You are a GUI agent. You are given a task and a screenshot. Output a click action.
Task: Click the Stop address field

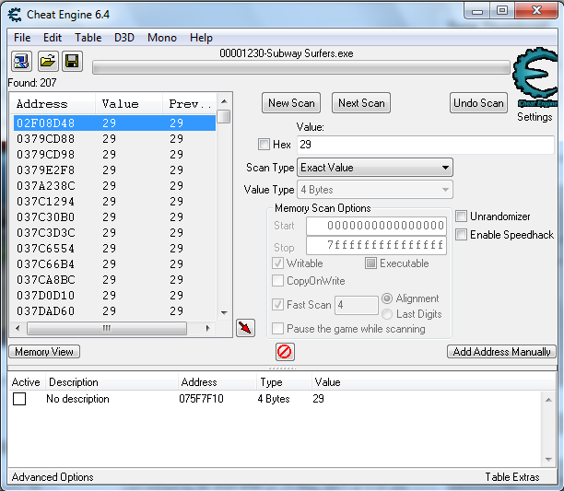click(376, 245)
